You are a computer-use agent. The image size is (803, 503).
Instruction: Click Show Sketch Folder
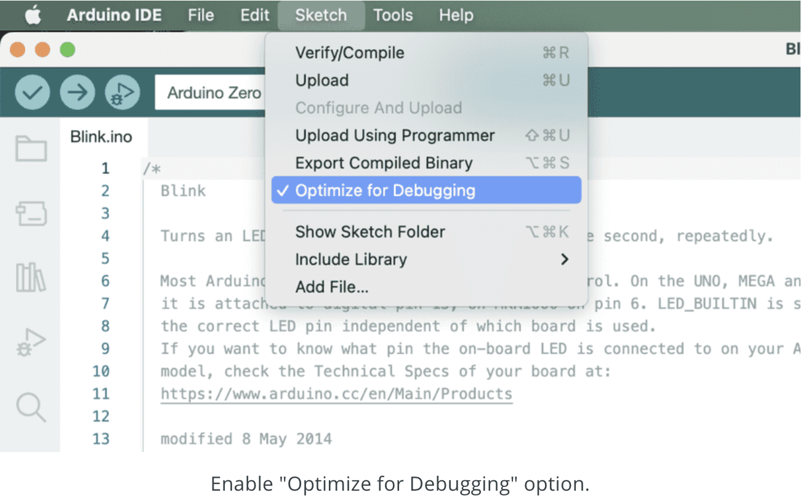point(370,232)
